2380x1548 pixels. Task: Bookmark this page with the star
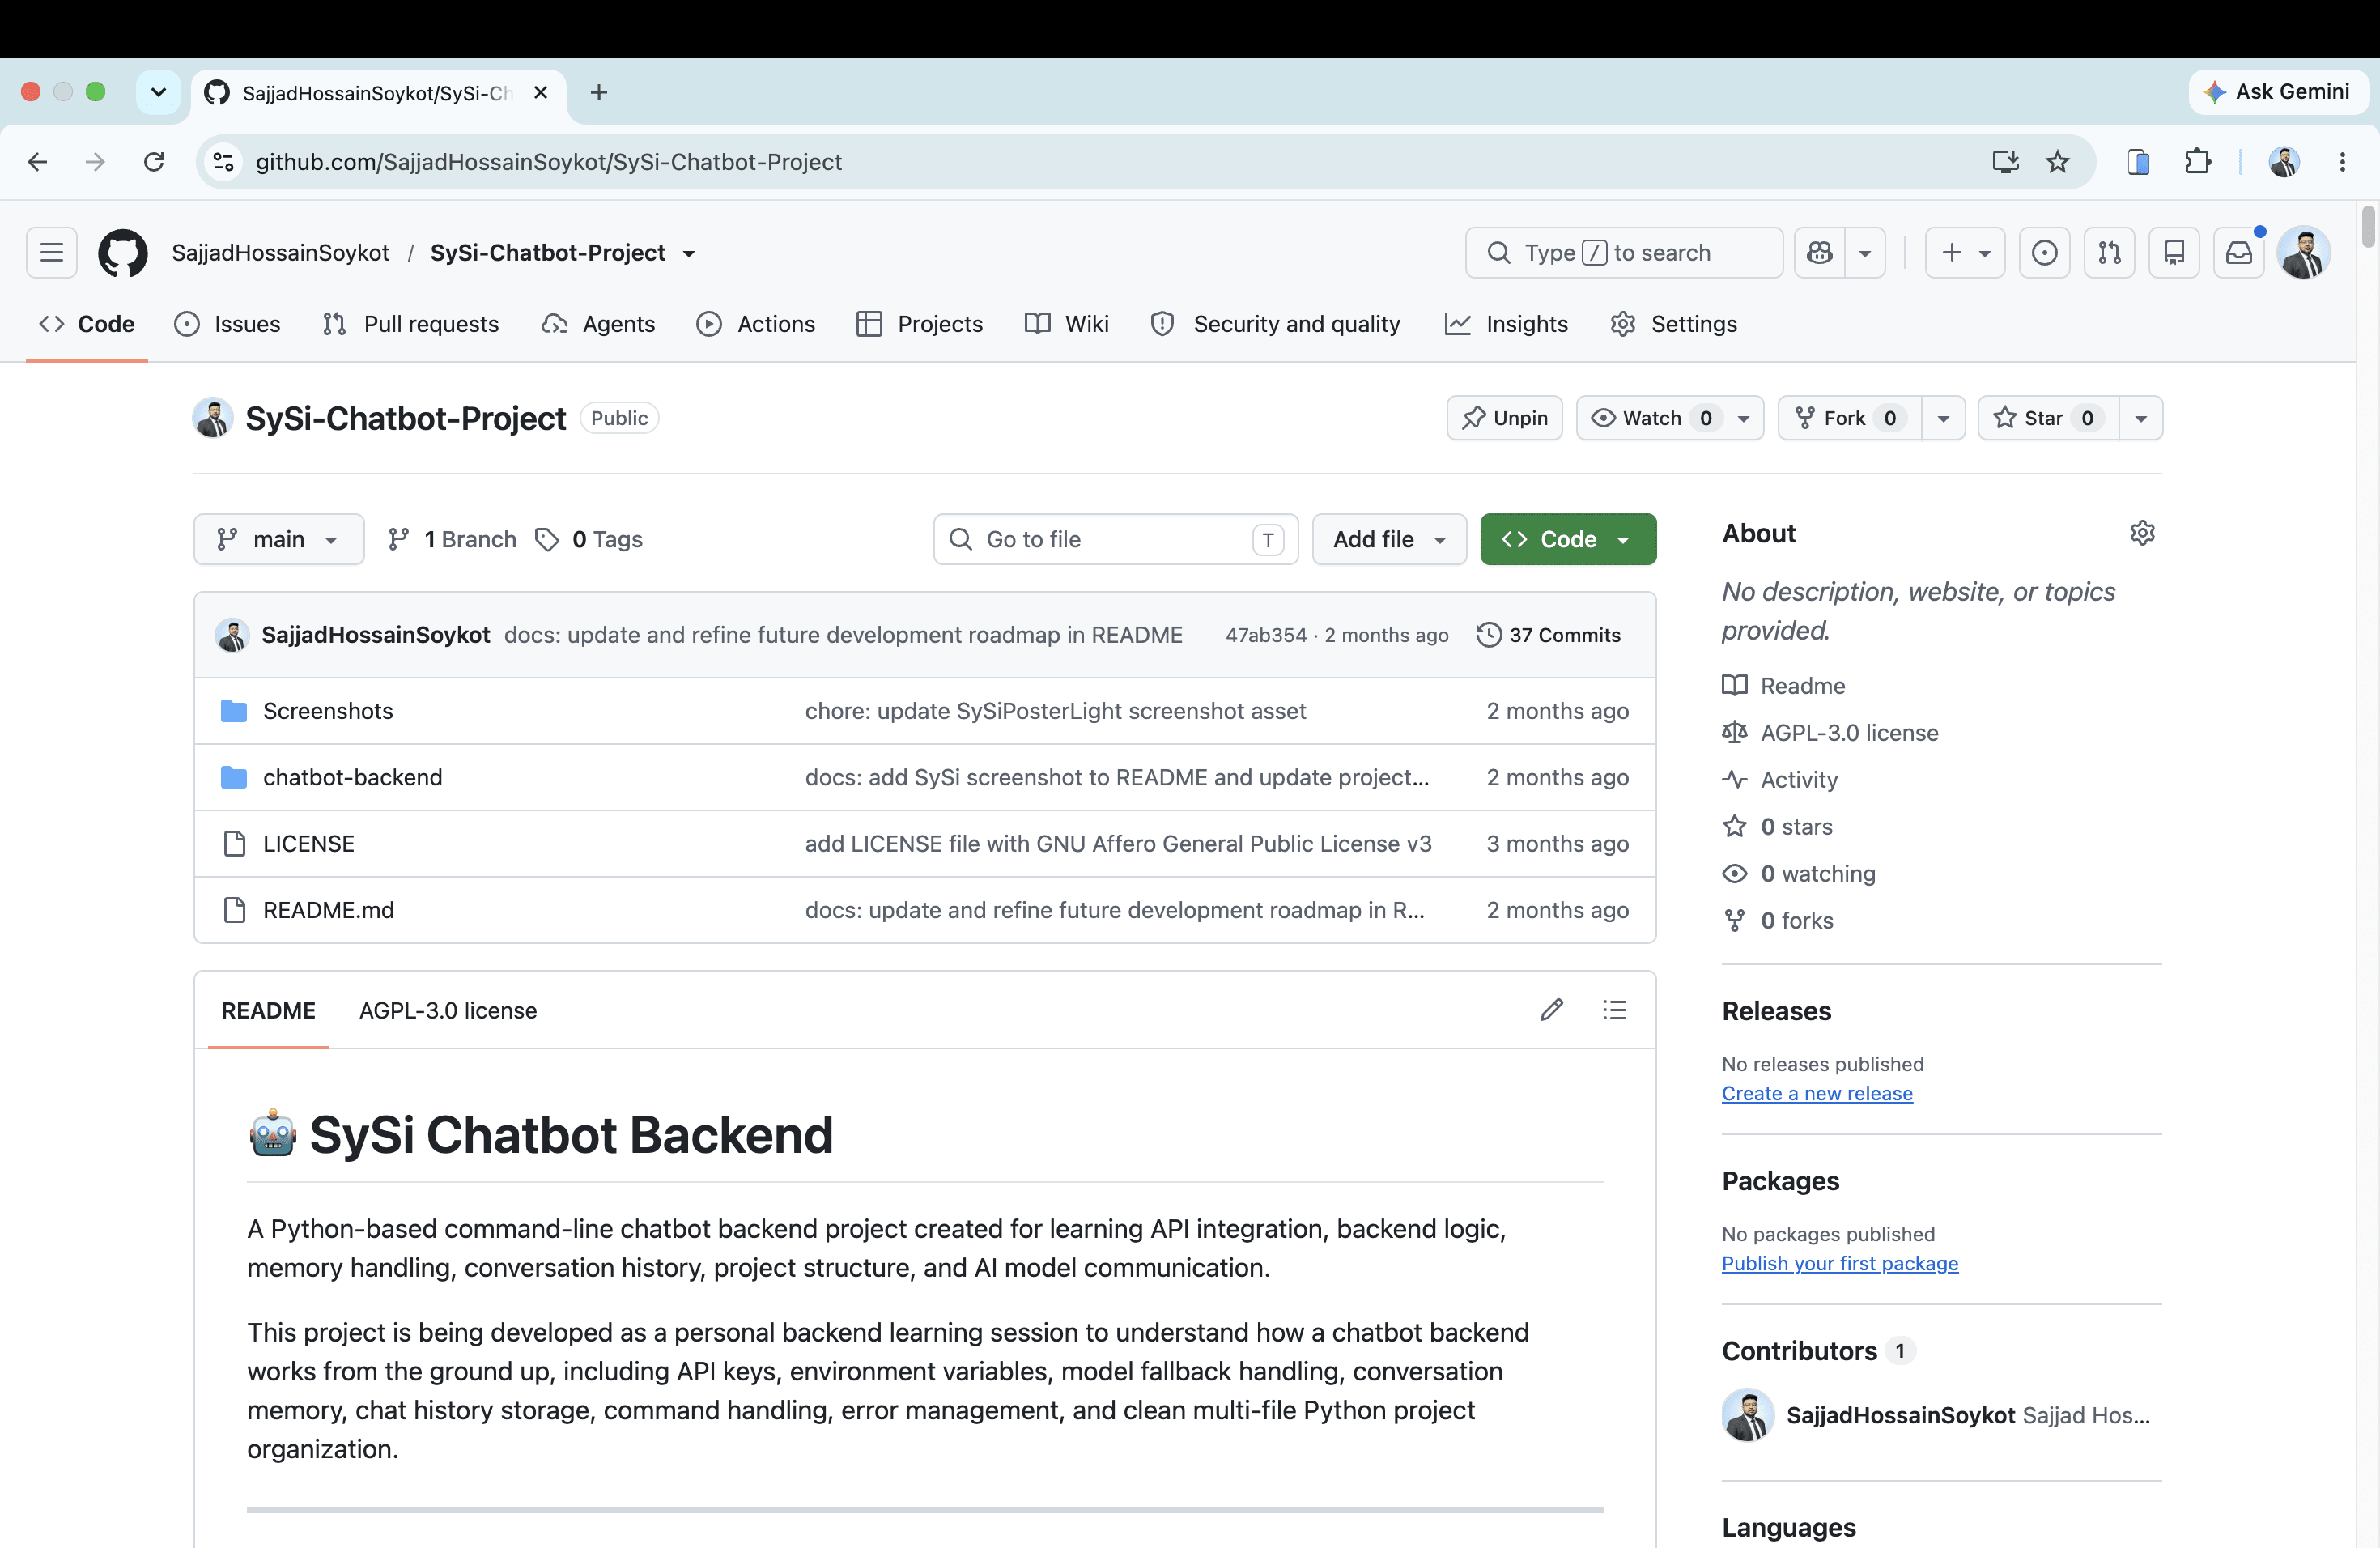tap(2057, 162)
